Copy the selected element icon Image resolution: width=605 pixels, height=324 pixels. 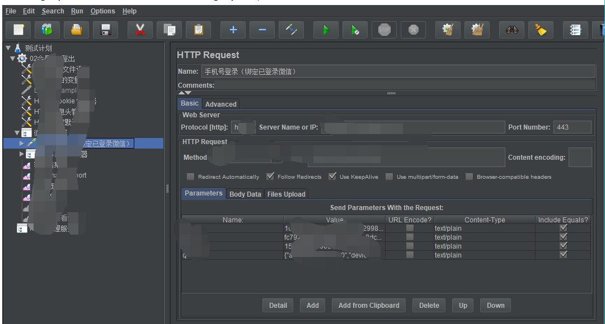point(170,30)
